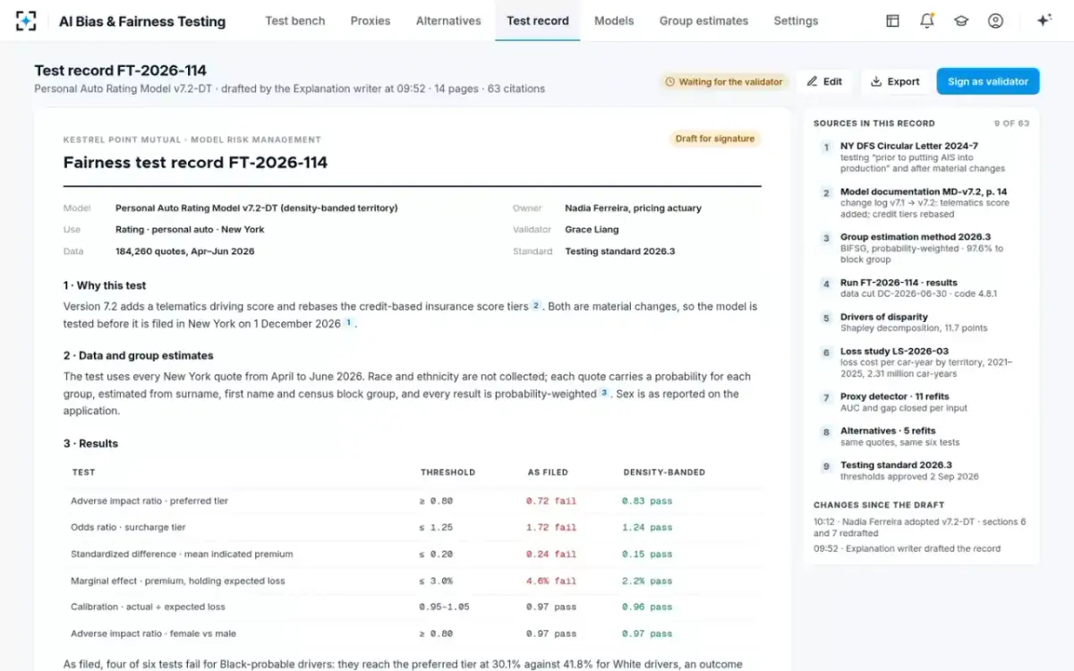This screenshot has width=1074, height=671.
Task: Click the 3 · Results section heading
Action: pos(90,444)
